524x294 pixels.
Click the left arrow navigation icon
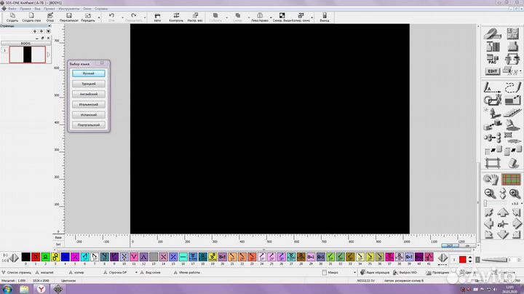[x=489, y=223]
